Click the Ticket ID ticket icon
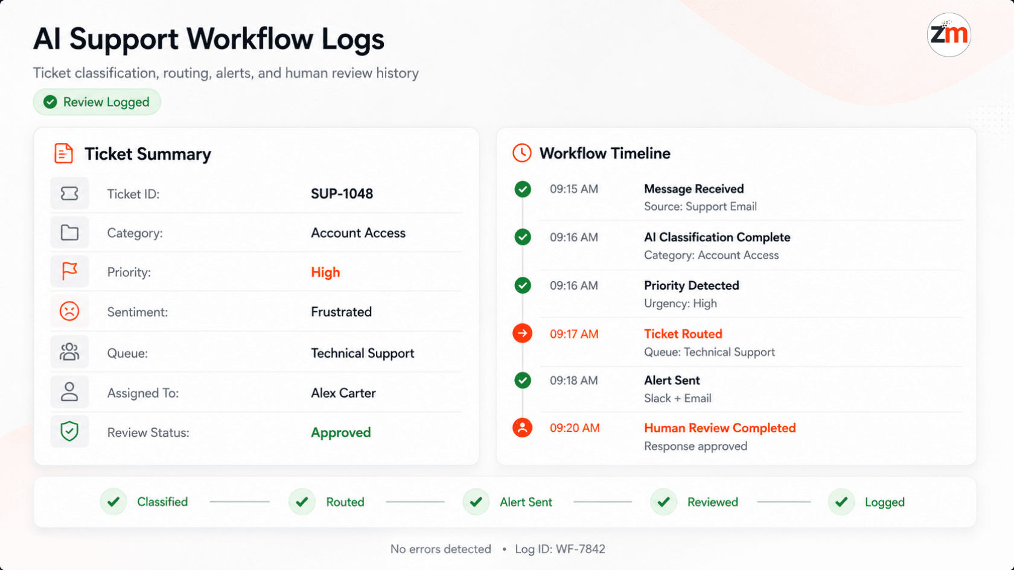 (x=69, y=194)
